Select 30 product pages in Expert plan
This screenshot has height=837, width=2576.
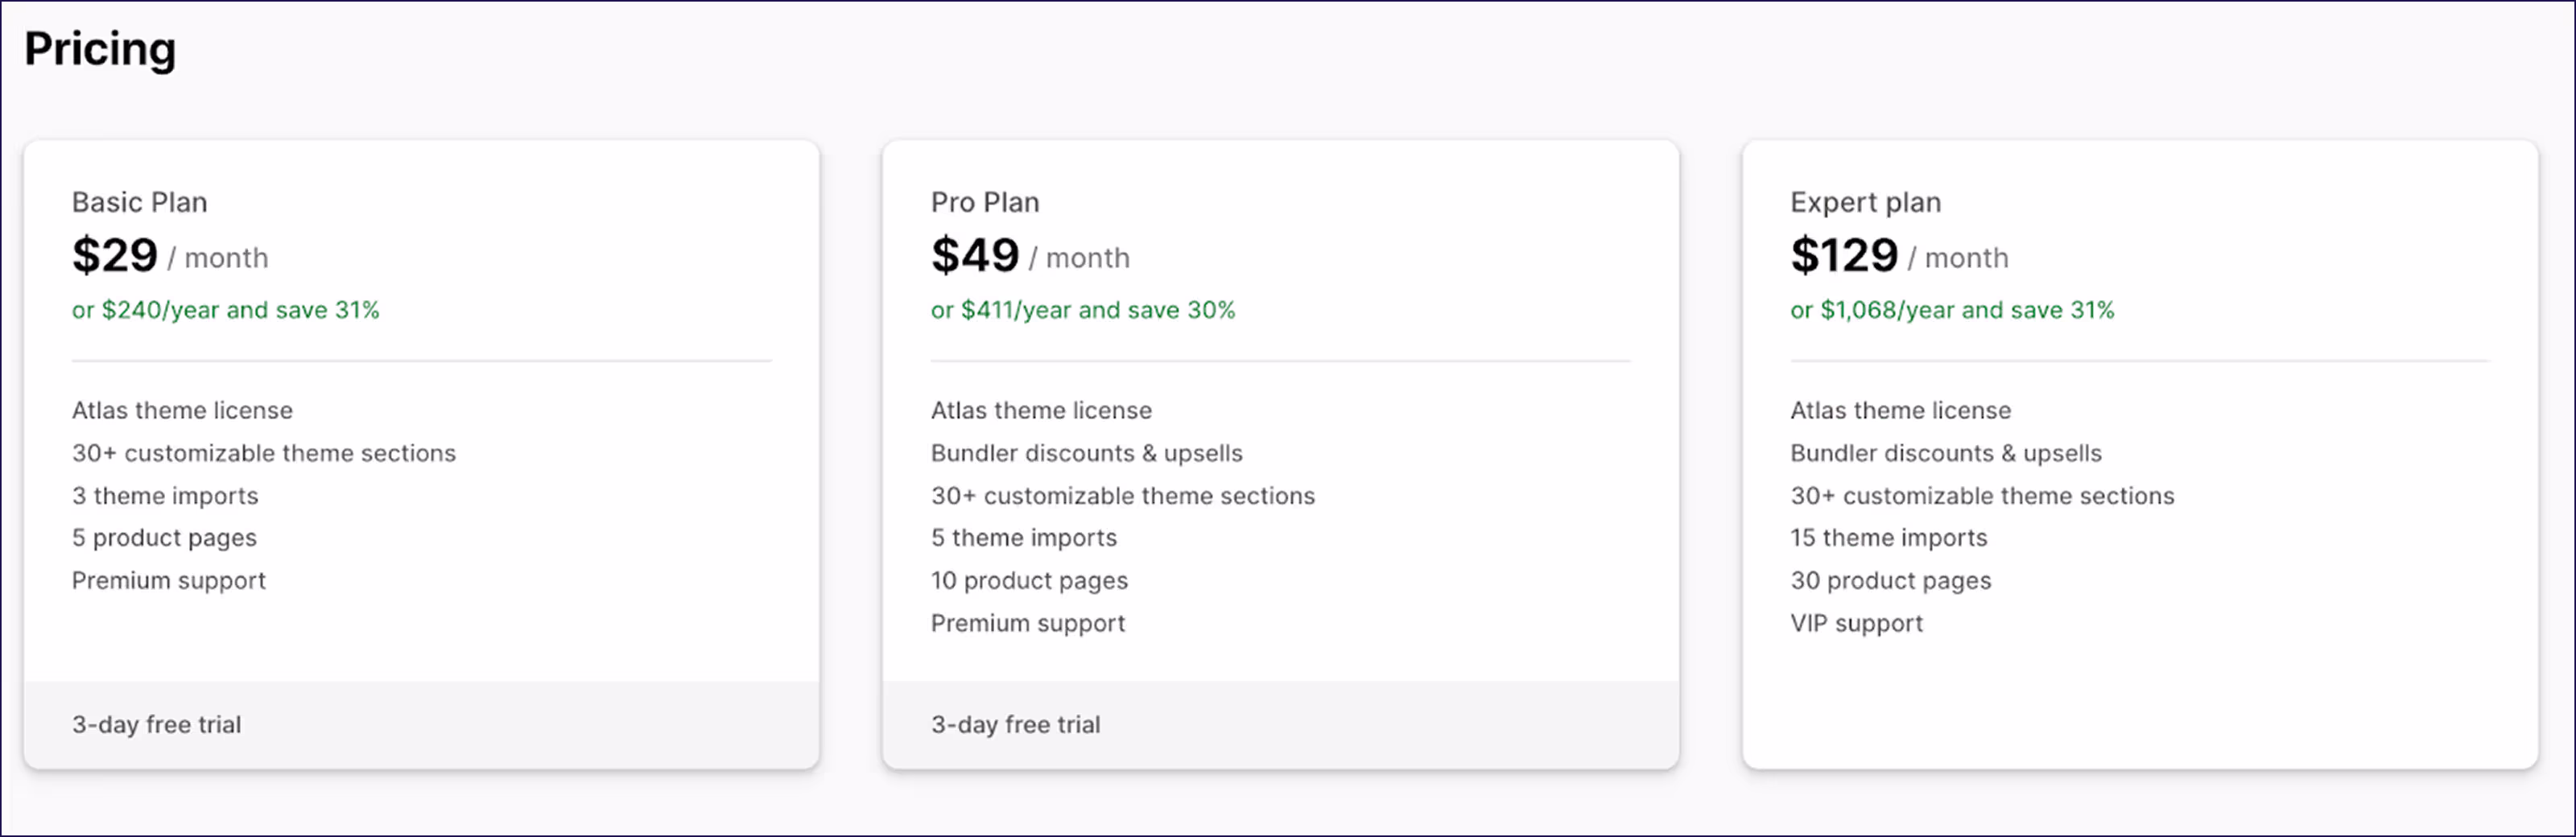(x=1890, y=580)
